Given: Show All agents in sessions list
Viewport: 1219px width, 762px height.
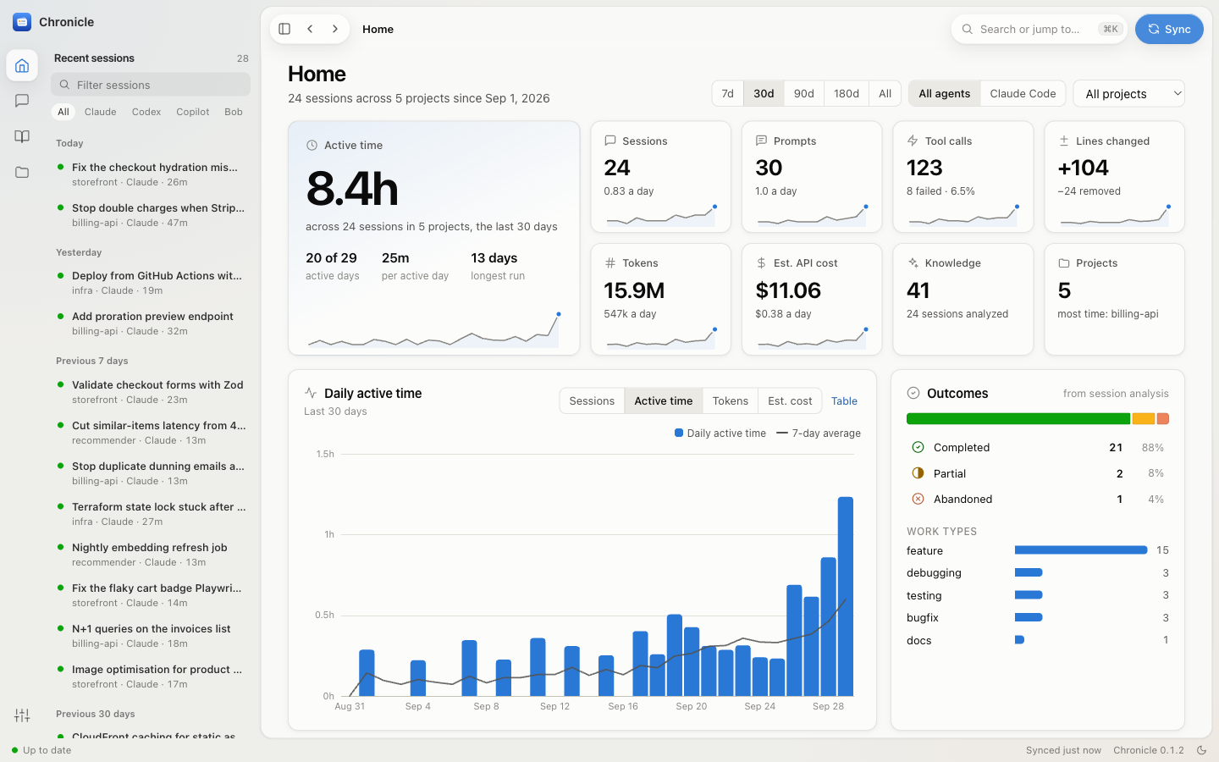Looking at the screenshot, I should coord(63,112).
